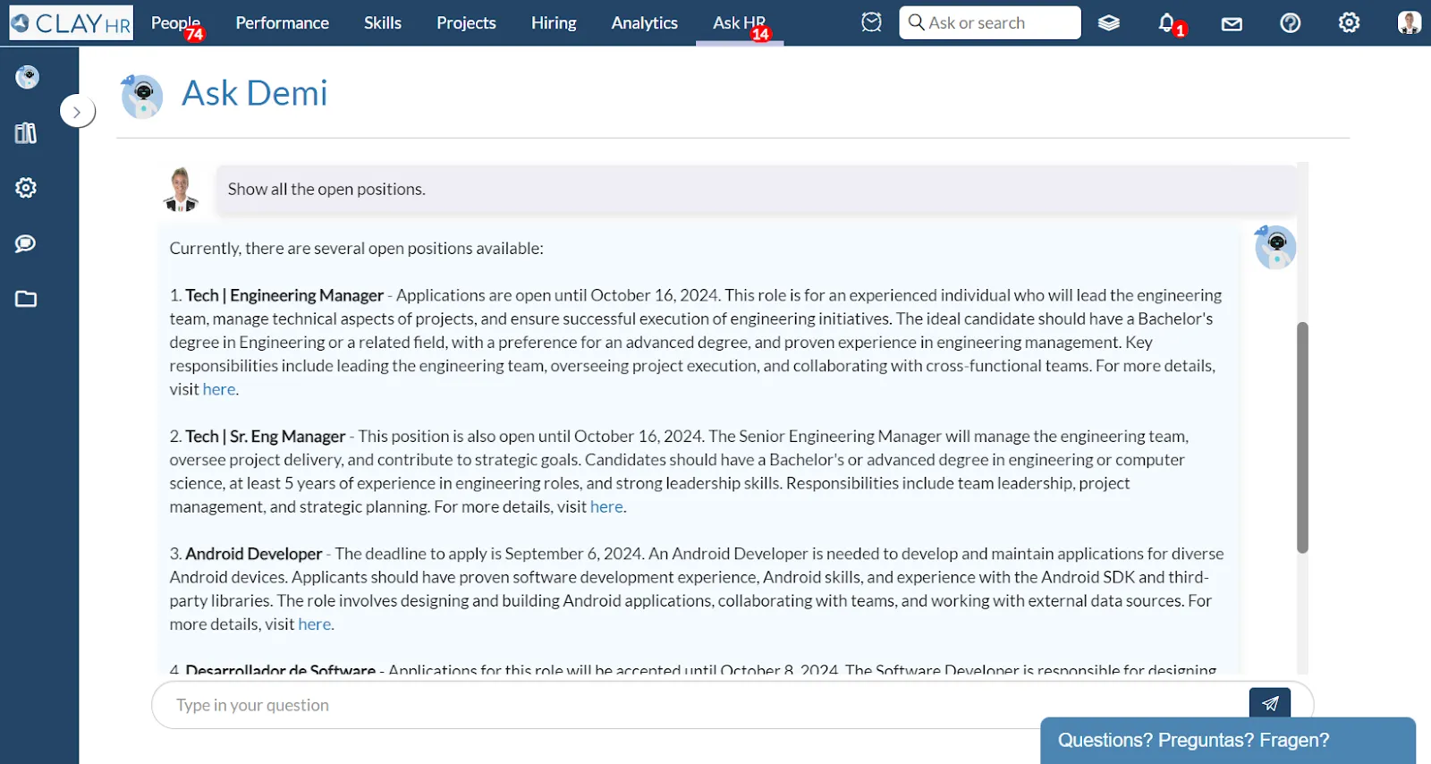Open the People menu
1431x764 pixels.
coord(175,23)
